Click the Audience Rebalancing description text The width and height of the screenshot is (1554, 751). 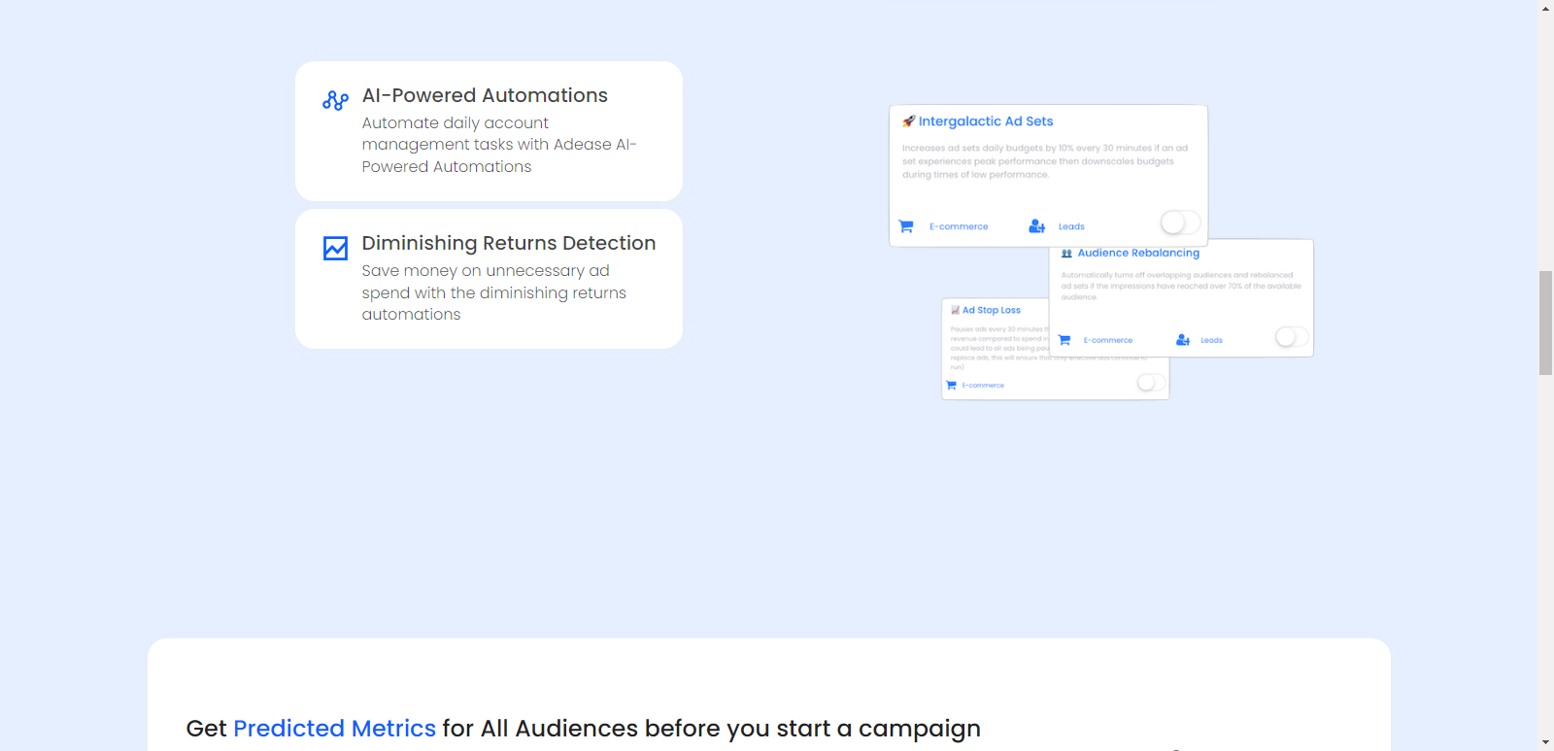click(x=1181, y=286)
